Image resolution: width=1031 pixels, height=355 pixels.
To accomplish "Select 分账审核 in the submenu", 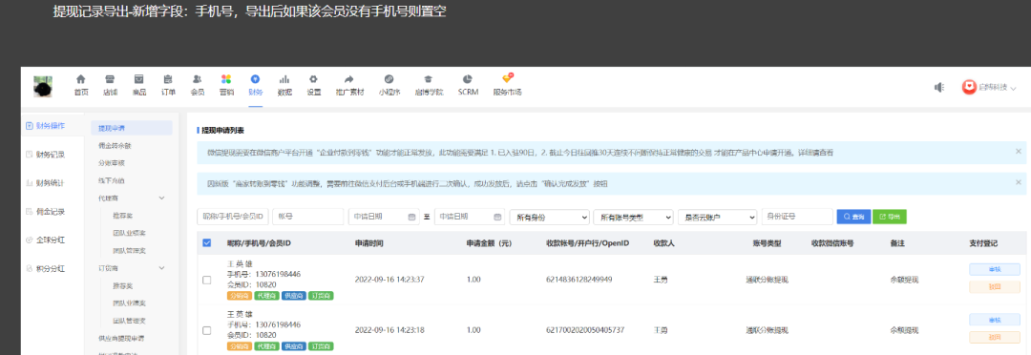I will (x=110, y=163).
